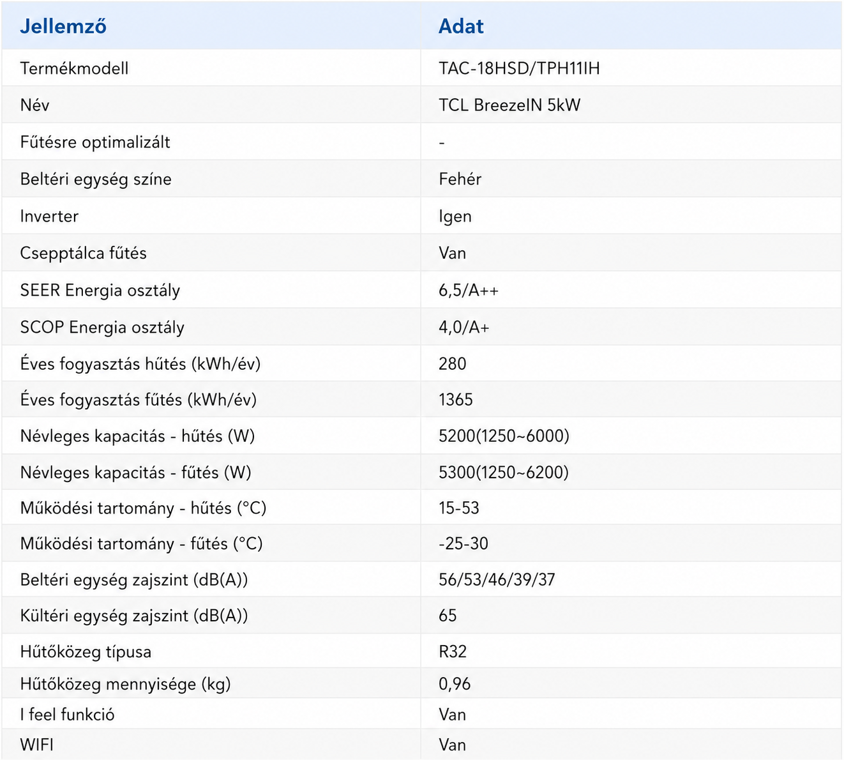Click the "SEER Energia osztály" label
This screenshot has width=844, height=760.
pyautogui.click(x=100, y=290)
